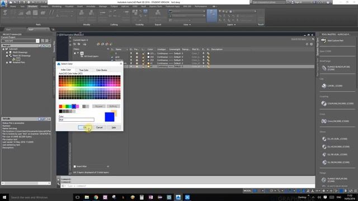
Task: Pick the black swatch in gray row
Action: click(60, 111)
